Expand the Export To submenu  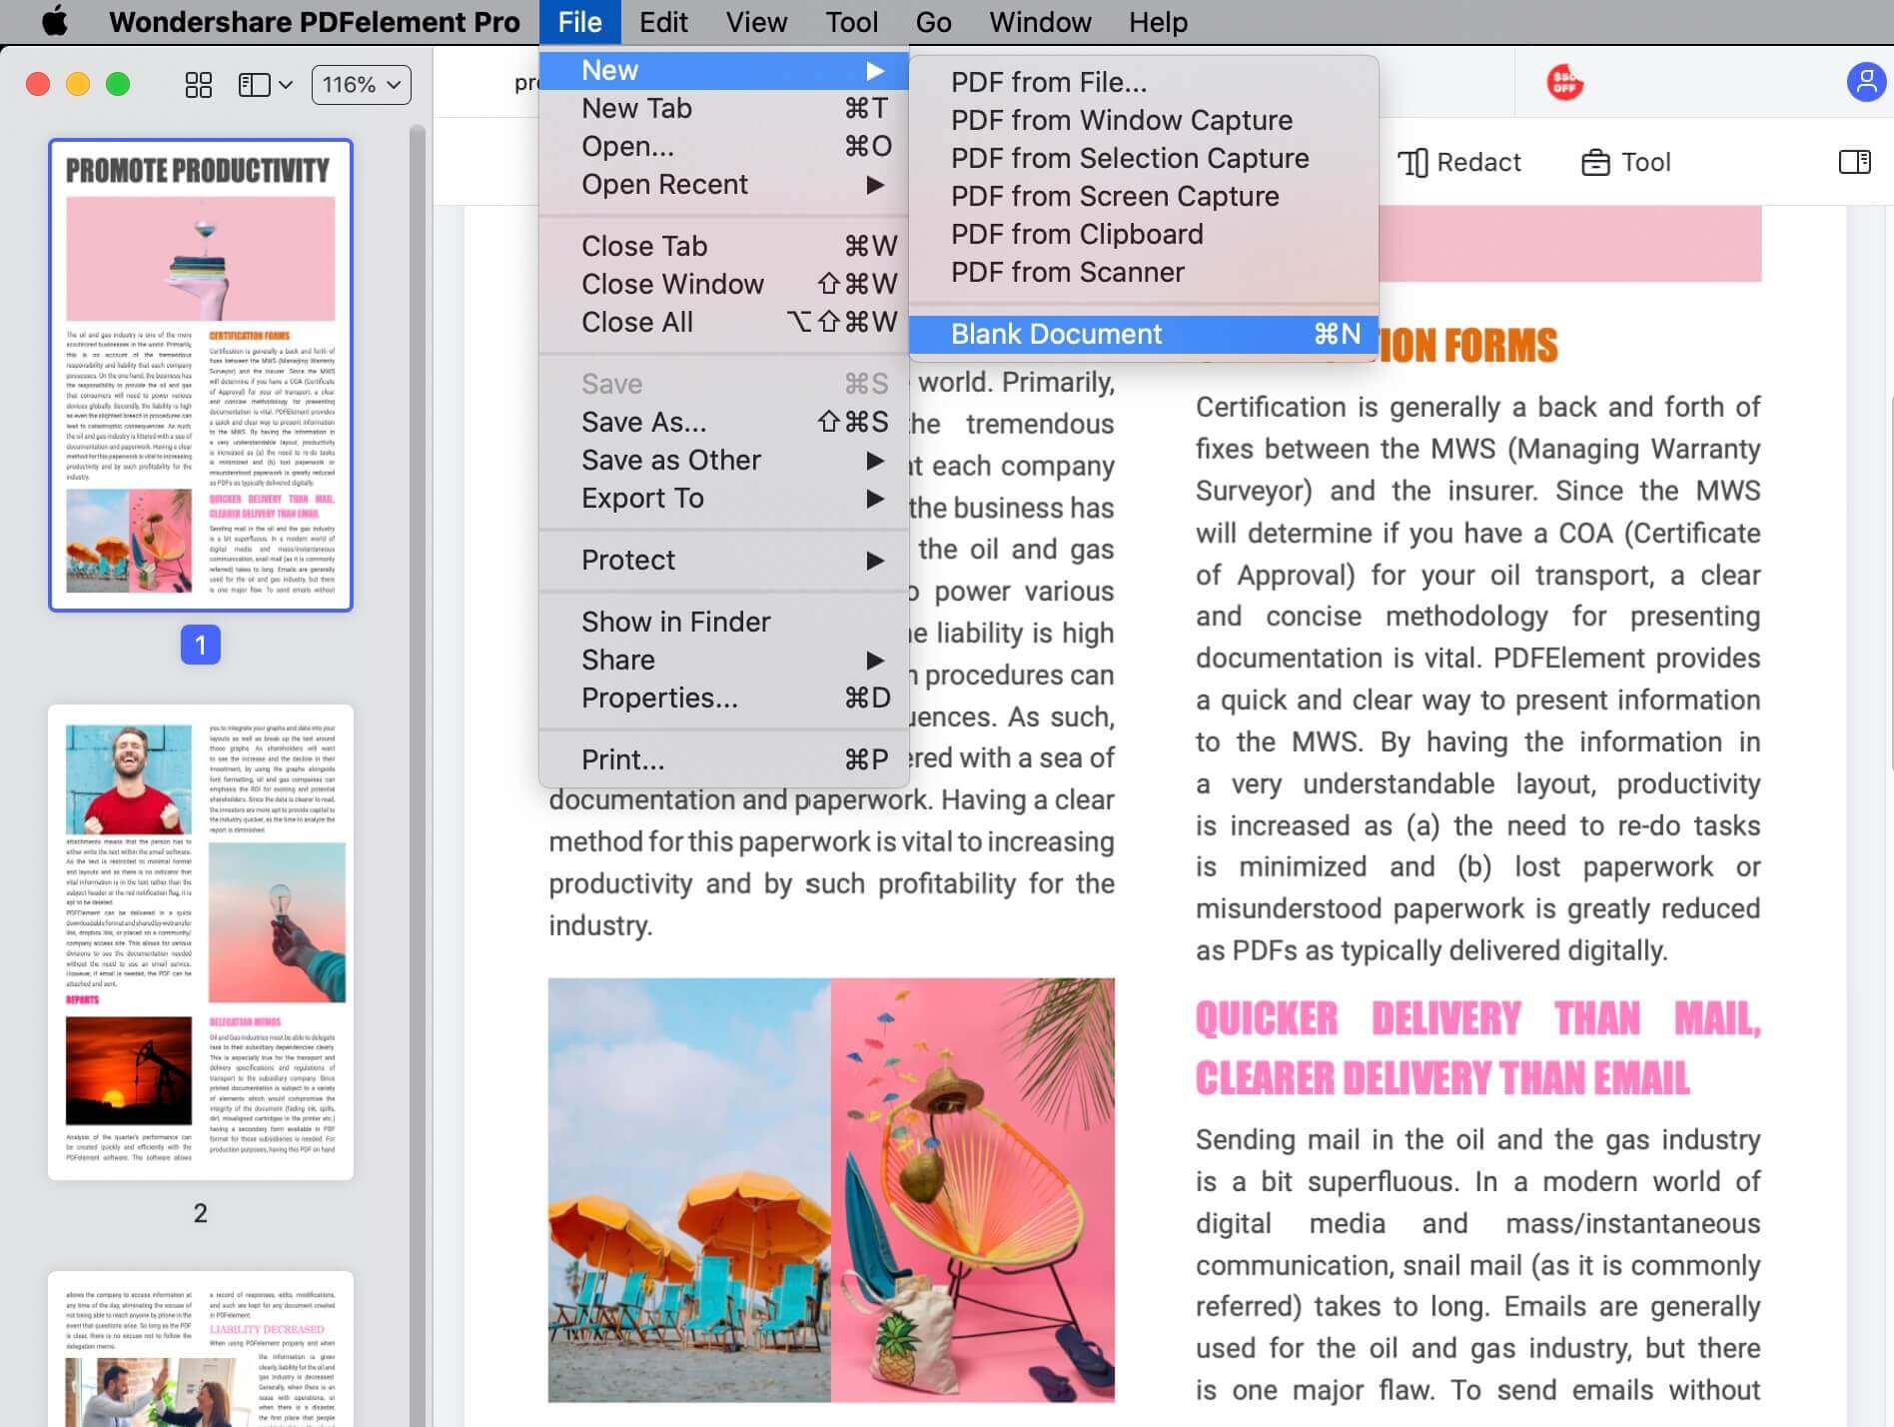click(642, 498)
